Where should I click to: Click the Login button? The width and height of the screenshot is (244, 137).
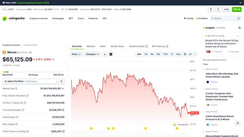226,9
